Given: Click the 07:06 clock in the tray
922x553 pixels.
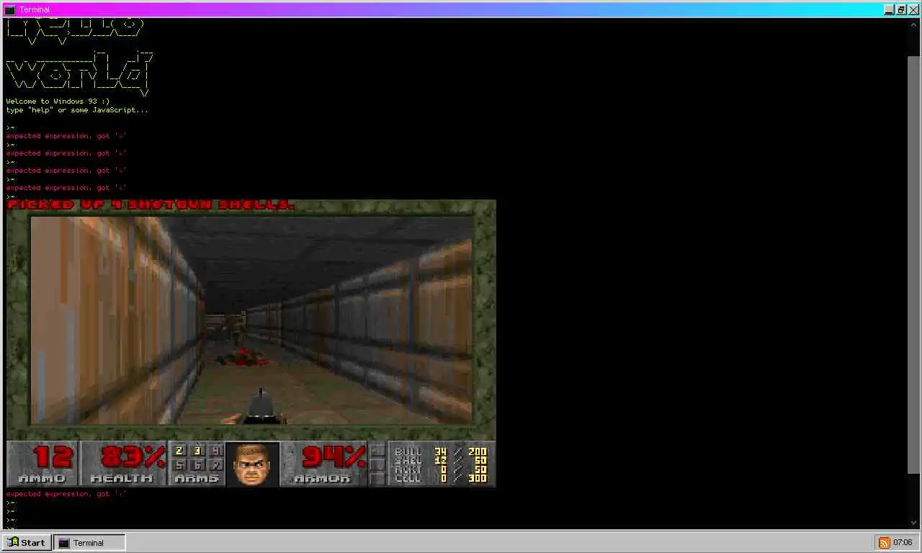Looking at the screenshot, I should [x=903, y=543].
